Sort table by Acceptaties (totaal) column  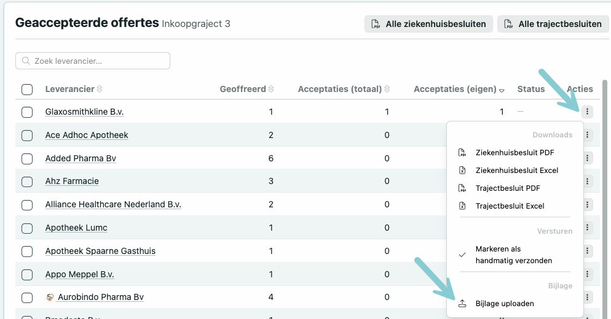coord(344,89)
